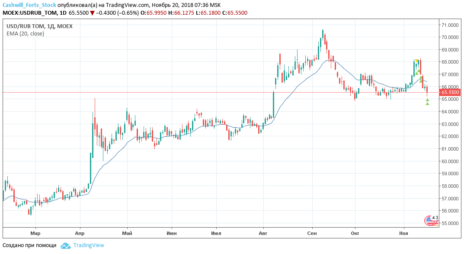Click the TradingView cloud logo icon
464x254 pixels.
65,245
